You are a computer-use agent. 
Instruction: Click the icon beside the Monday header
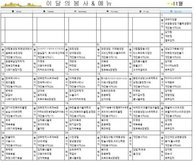pos(12,12)
